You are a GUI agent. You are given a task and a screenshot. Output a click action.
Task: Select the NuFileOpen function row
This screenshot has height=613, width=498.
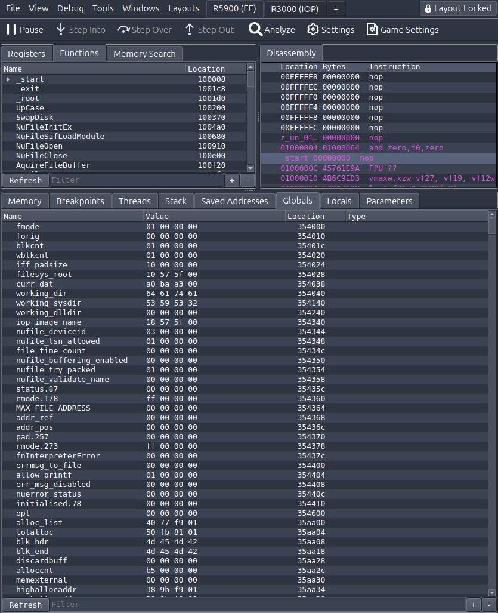(124, 146)
